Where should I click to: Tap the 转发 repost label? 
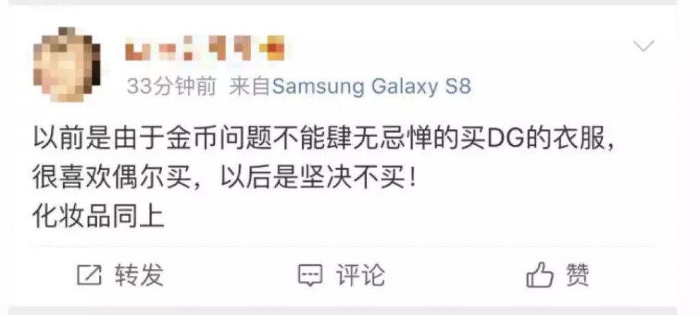pyautogui.click(x=139, y=275)
